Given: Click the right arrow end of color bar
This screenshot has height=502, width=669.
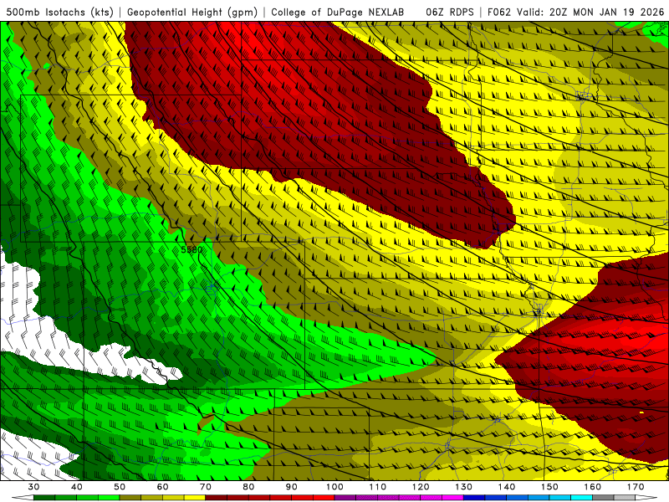Looking at the screenshot, I should 646,498.
